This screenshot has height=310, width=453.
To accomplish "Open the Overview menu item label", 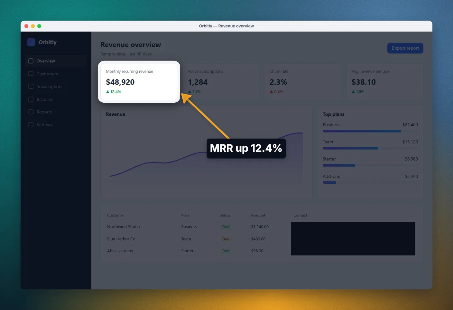I will pyautogui.click(x=46, y=61).
